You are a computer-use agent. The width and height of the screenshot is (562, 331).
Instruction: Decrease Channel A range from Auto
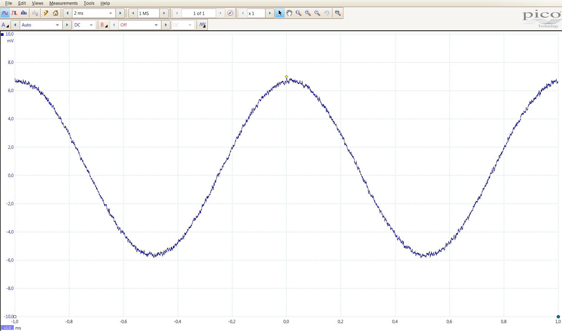click(15, 25)
